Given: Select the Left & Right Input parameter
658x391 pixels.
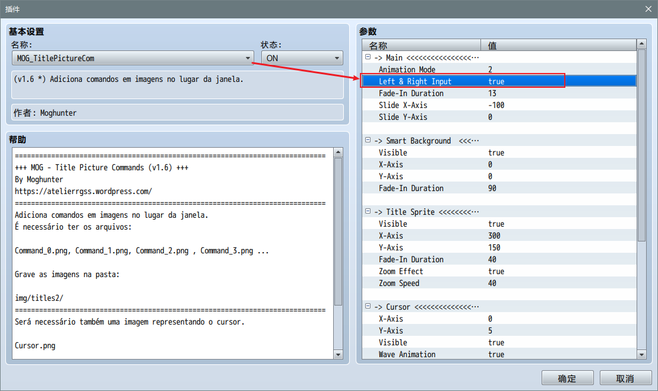Looking at the screenshot, I should 499,81.
